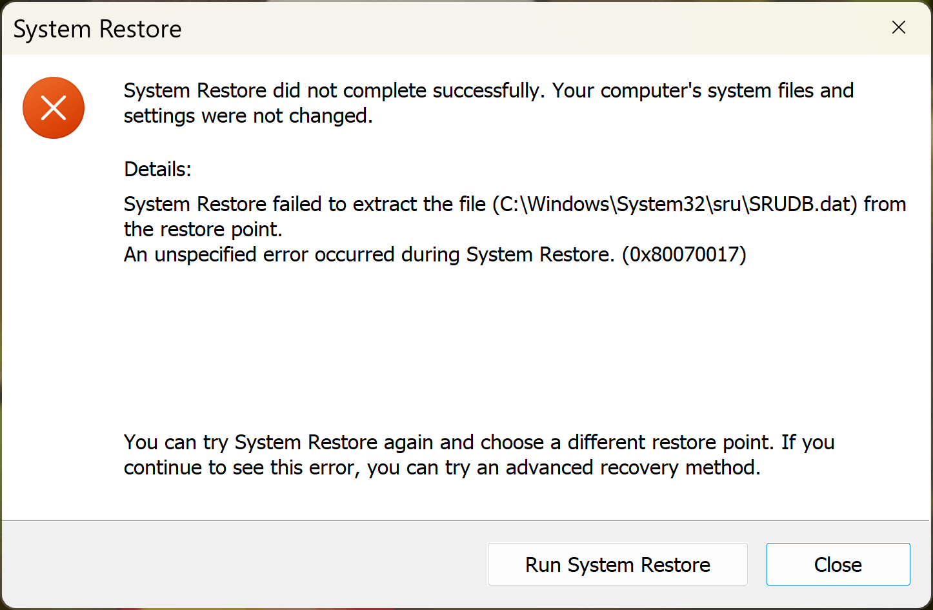Click Run System Restore button
The height and width of the screenshot is (610, 933).
(617, 565)
